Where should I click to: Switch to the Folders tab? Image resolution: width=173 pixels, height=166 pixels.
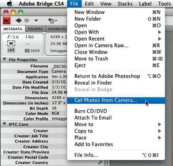35,29
